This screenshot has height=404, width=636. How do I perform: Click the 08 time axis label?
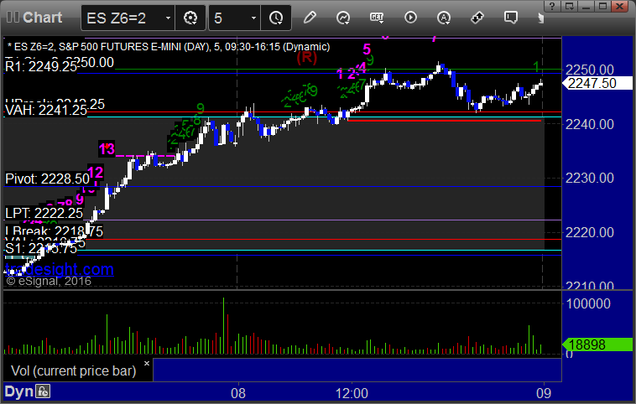pos(238,393)
